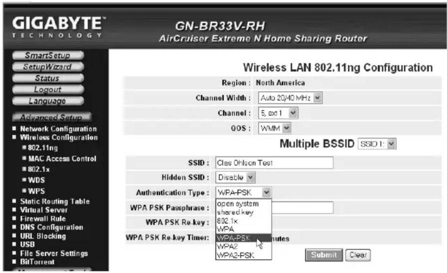This screenshot has width=447, height=273.
Task: Click the GIGABYTE Technology logo
Action: [x=58, y=27]
